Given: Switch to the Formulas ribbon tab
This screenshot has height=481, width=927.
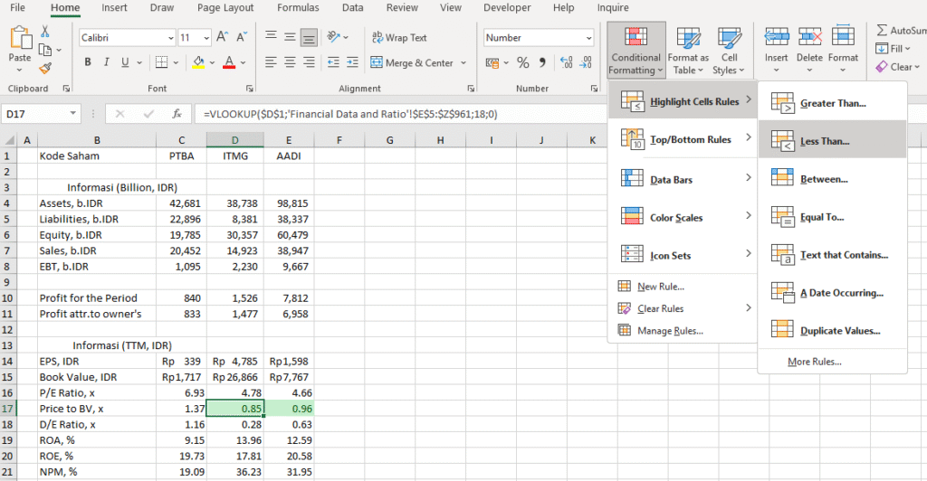Looking at the screenshot, I should pos(297,8).
